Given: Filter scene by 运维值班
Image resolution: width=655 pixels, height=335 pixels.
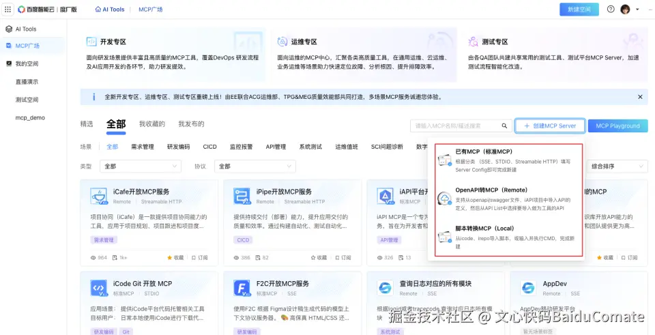Looking at the screenshot, I should (347, 147).
